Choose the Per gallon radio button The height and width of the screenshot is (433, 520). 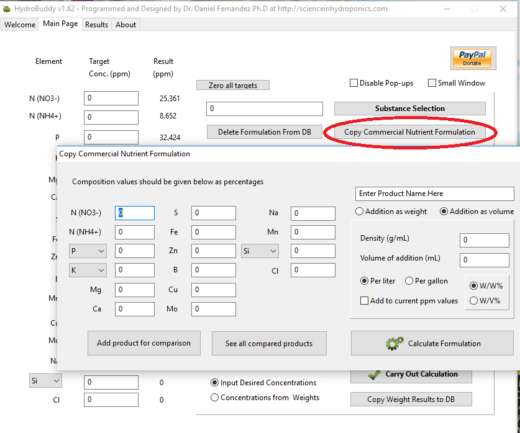(x=409, y=281)
